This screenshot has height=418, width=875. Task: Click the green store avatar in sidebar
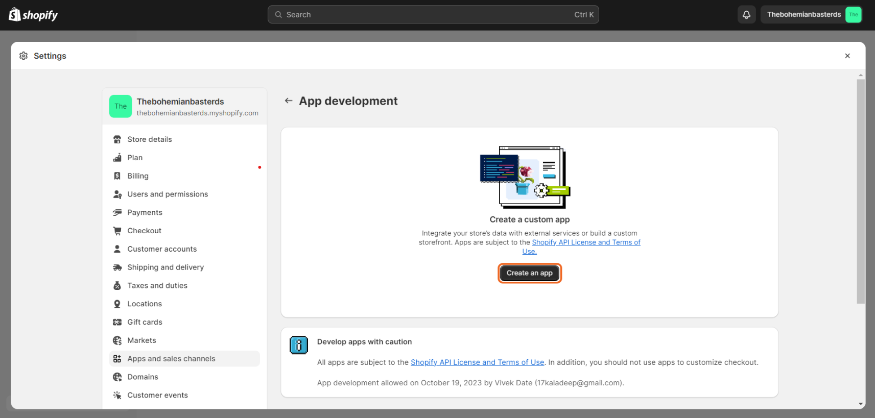[x=121, y=106]
